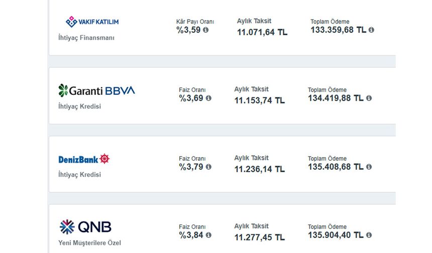
Task: Select İhtiyaç Kredisi under Garanti BBVA
Action: coord(80,106)
